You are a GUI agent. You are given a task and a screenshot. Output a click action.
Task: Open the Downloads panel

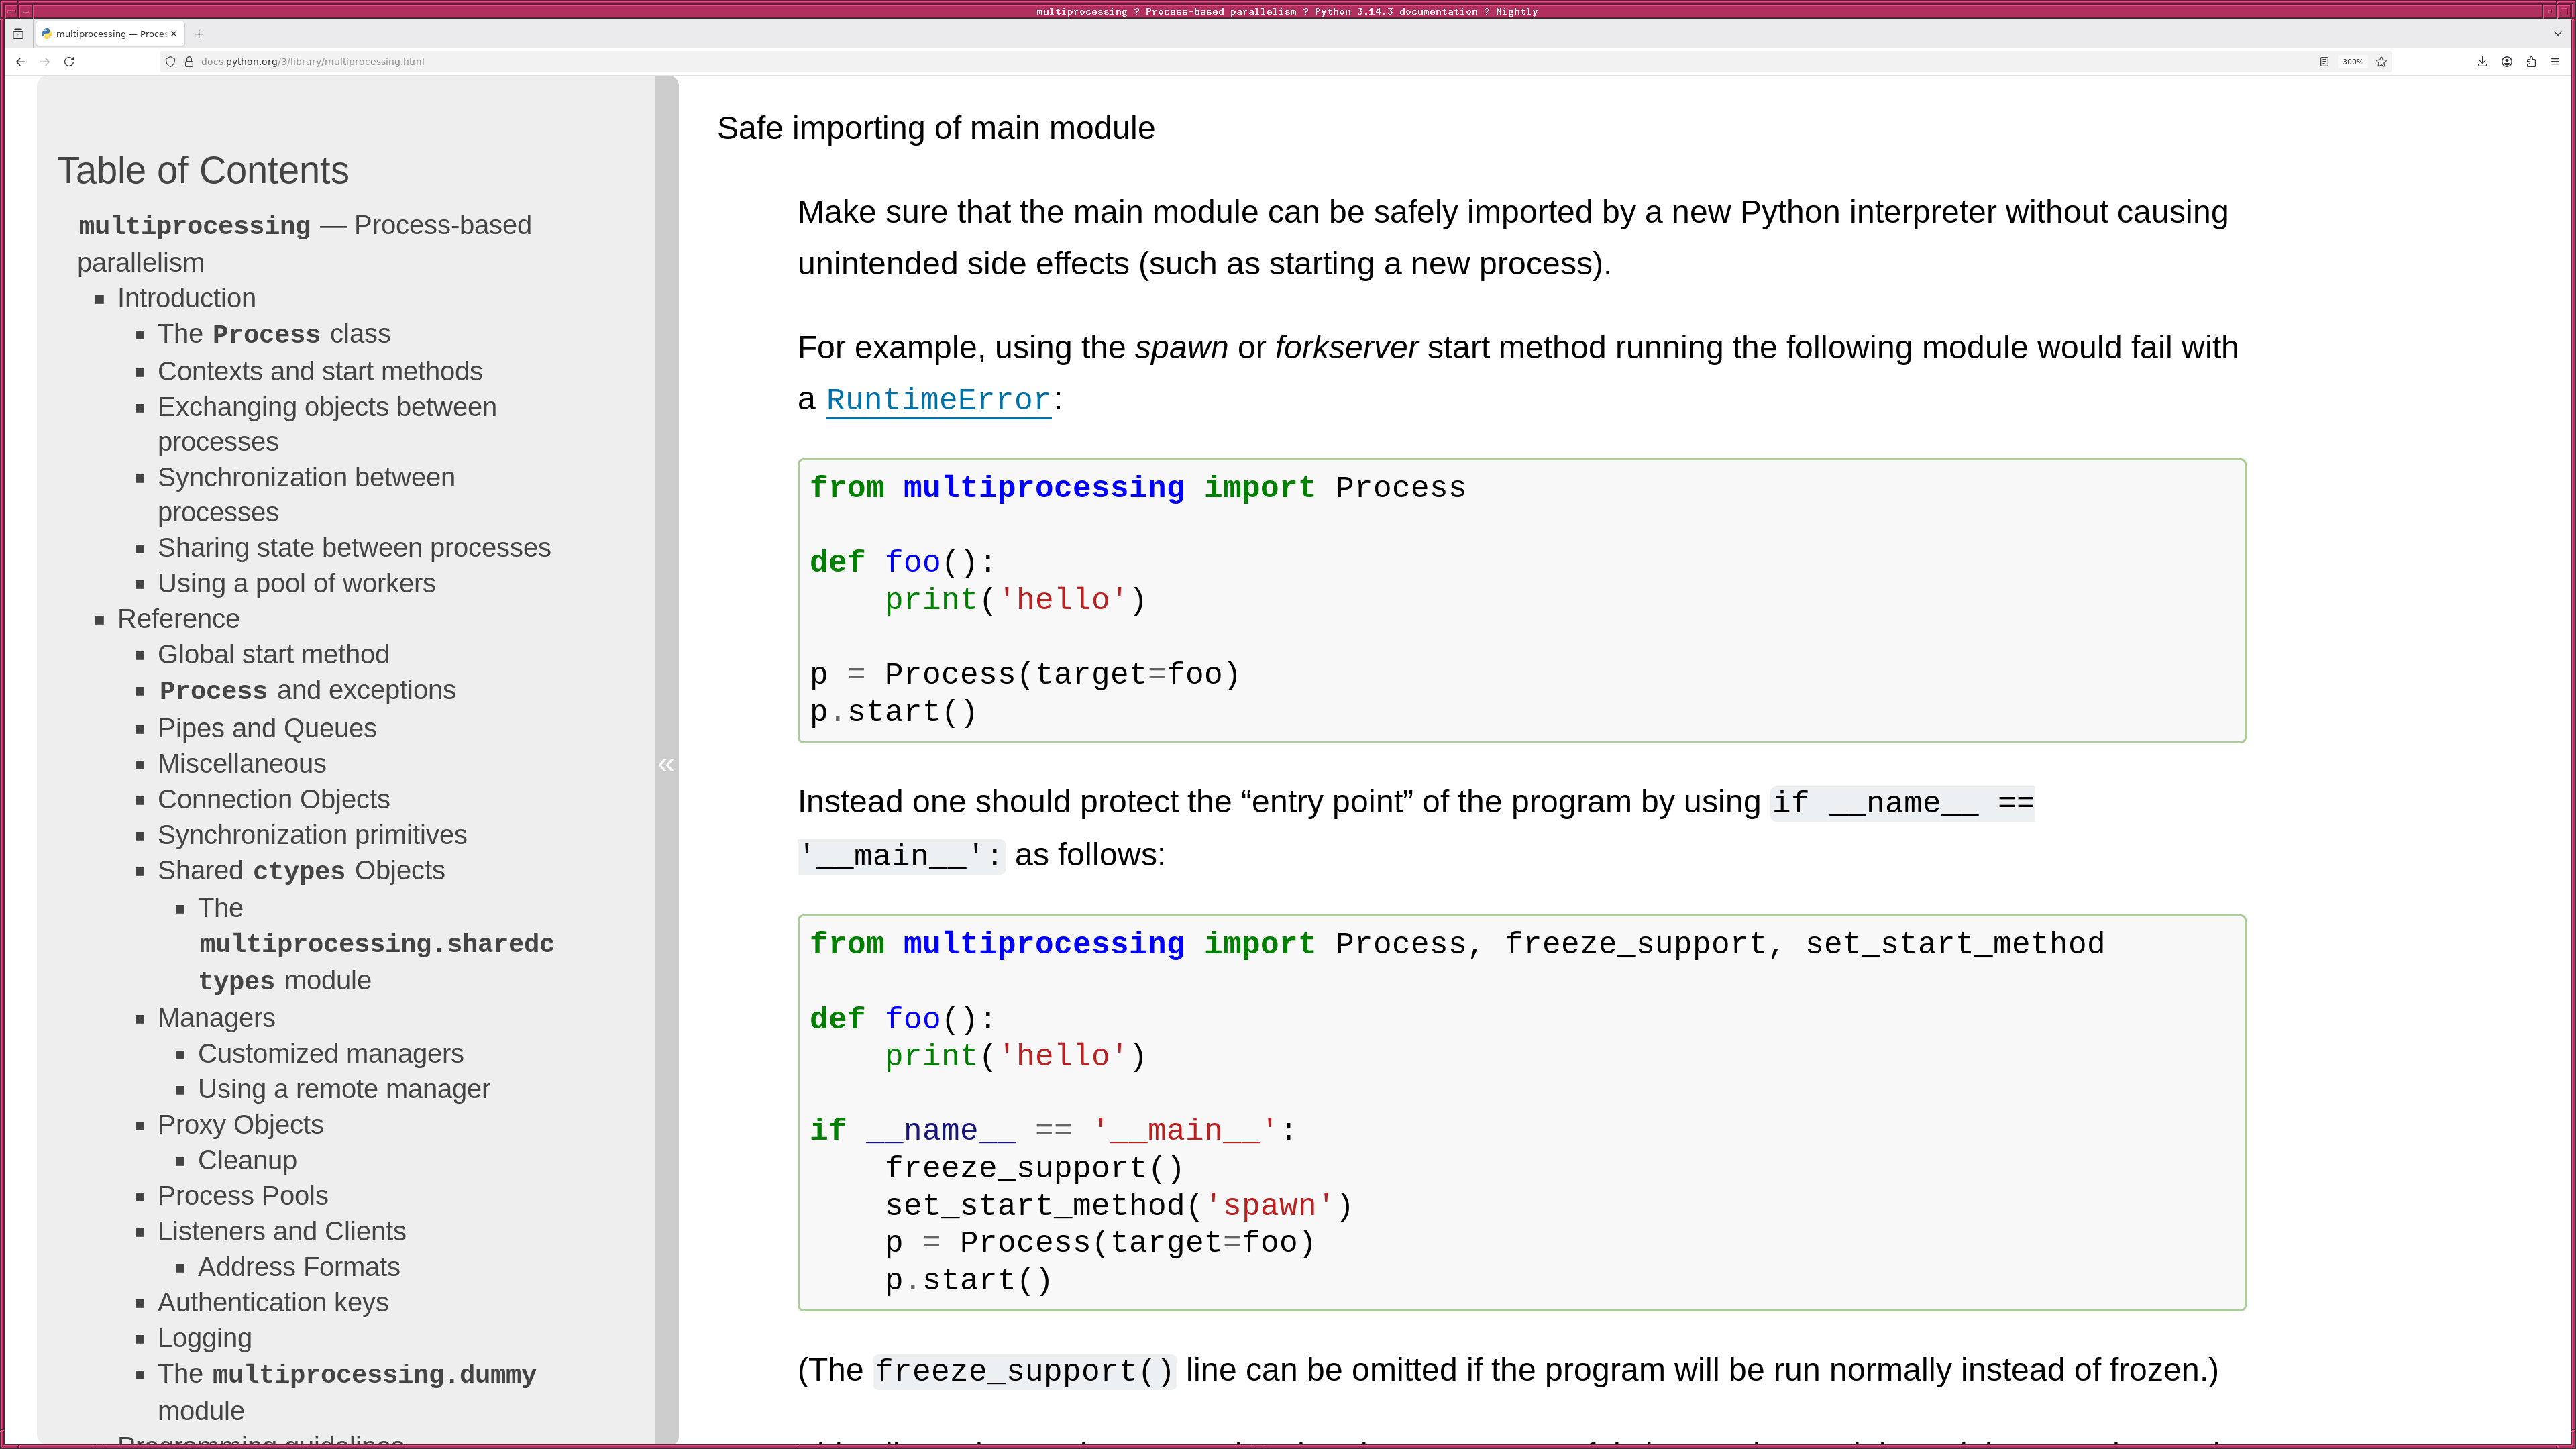click(2481, 61)
